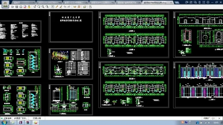Click the Open file folder icon

(13, 7)
